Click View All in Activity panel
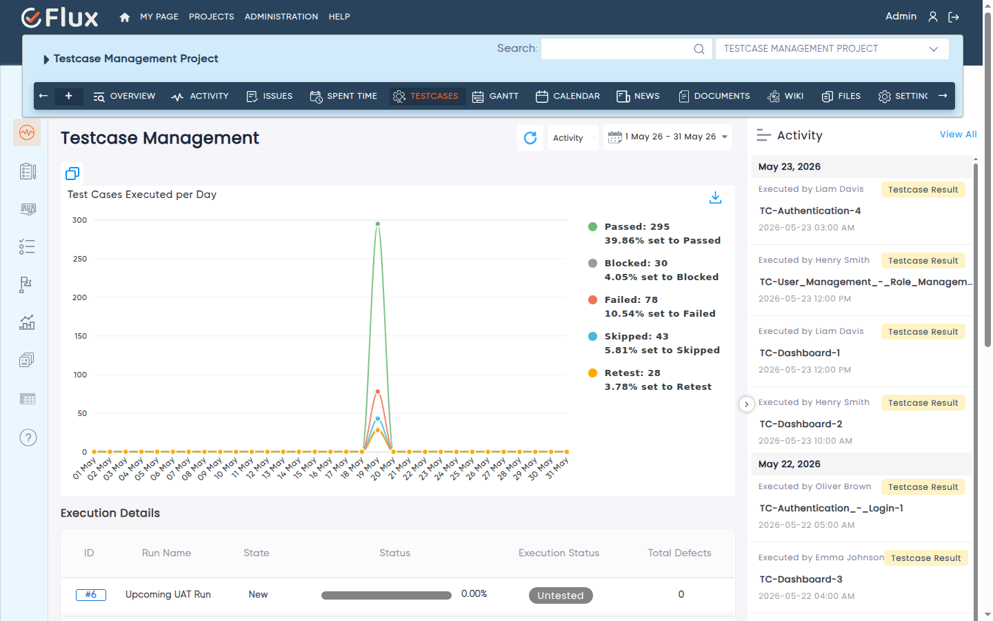This screenshot has width=993, height=621. (958, 135)
